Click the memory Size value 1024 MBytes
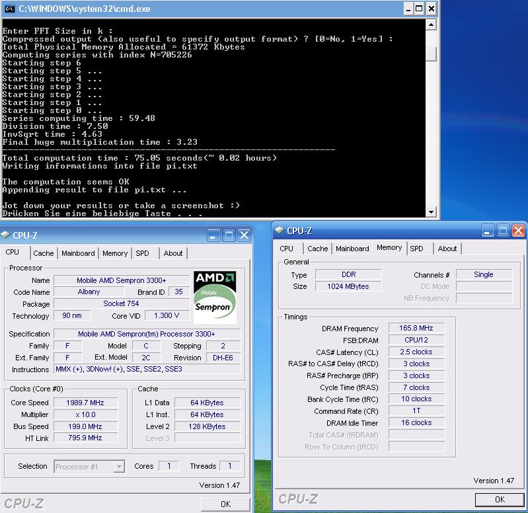Viewport: 528px width, 513px height. [348, 286]
